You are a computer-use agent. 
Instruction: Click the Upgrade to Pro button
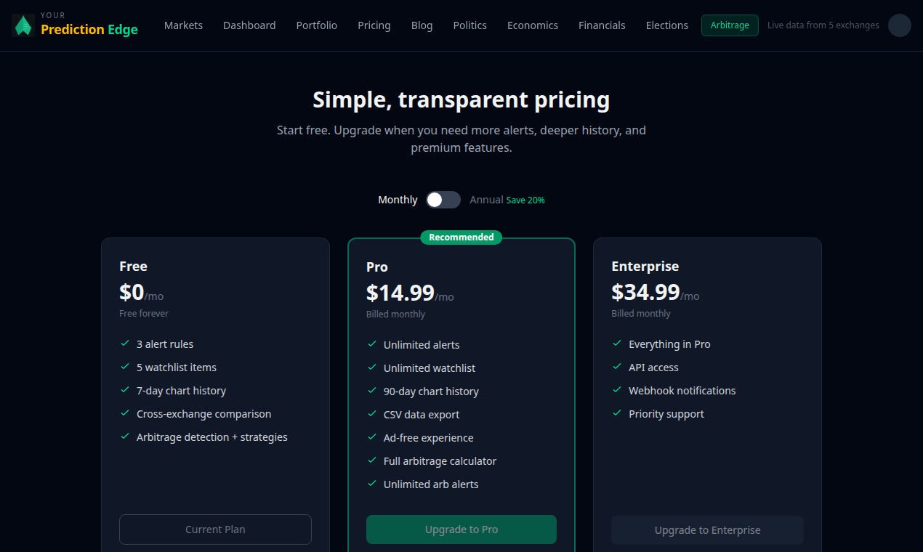click(461, 529)
